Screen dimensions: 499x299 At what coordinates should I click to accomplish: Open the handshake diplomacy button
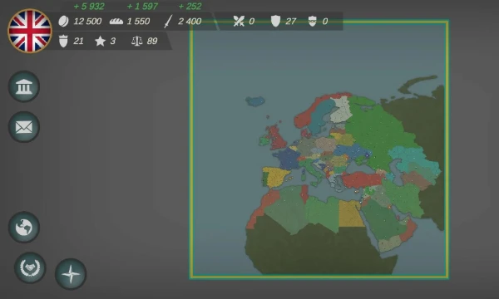pos(30,268)
